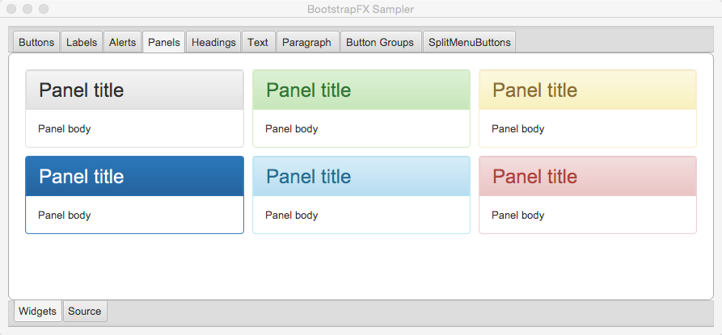Select the Alerts tab
The height and width of the screenshot is (335, 722).
[122, 42]
